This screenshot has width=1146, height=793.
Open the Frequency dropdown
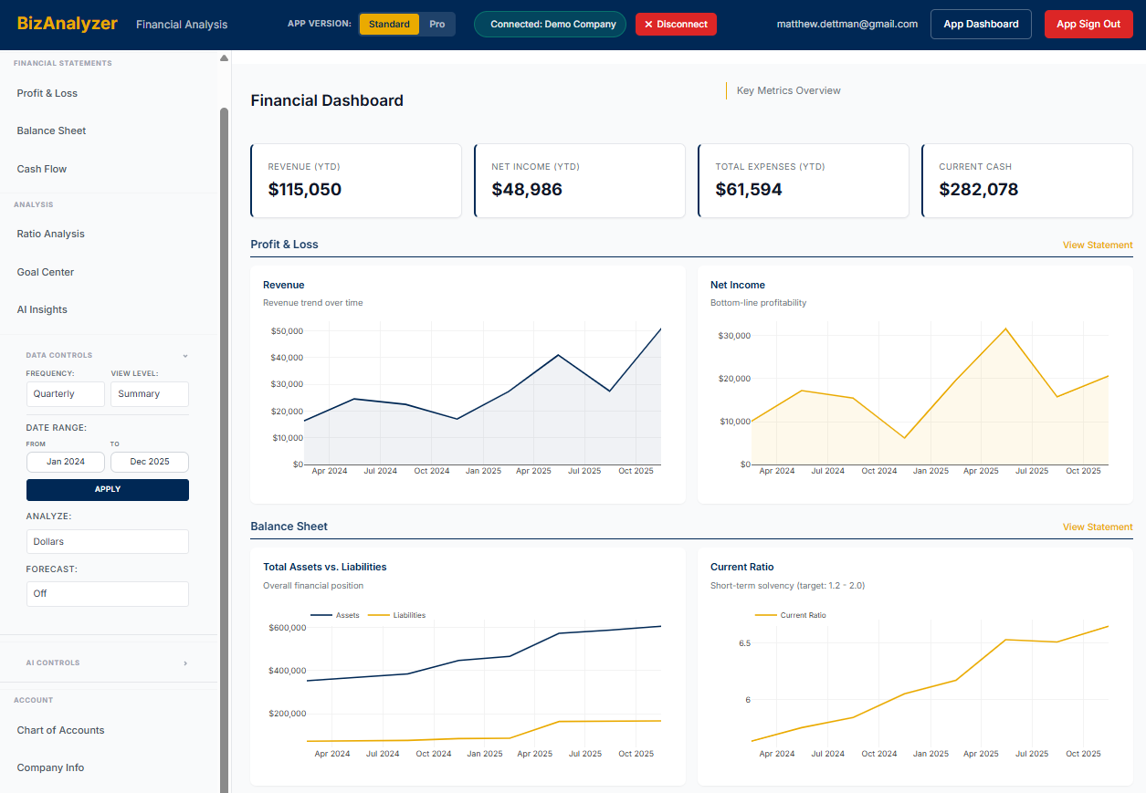pyautogui.click(x=65, y=393)
